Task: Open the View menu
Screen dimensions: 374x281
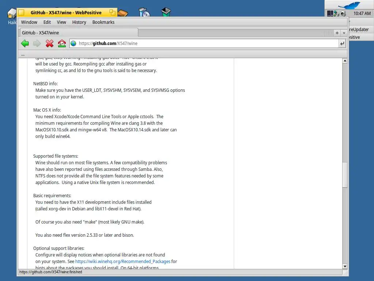Action: (x=61, y=22)
